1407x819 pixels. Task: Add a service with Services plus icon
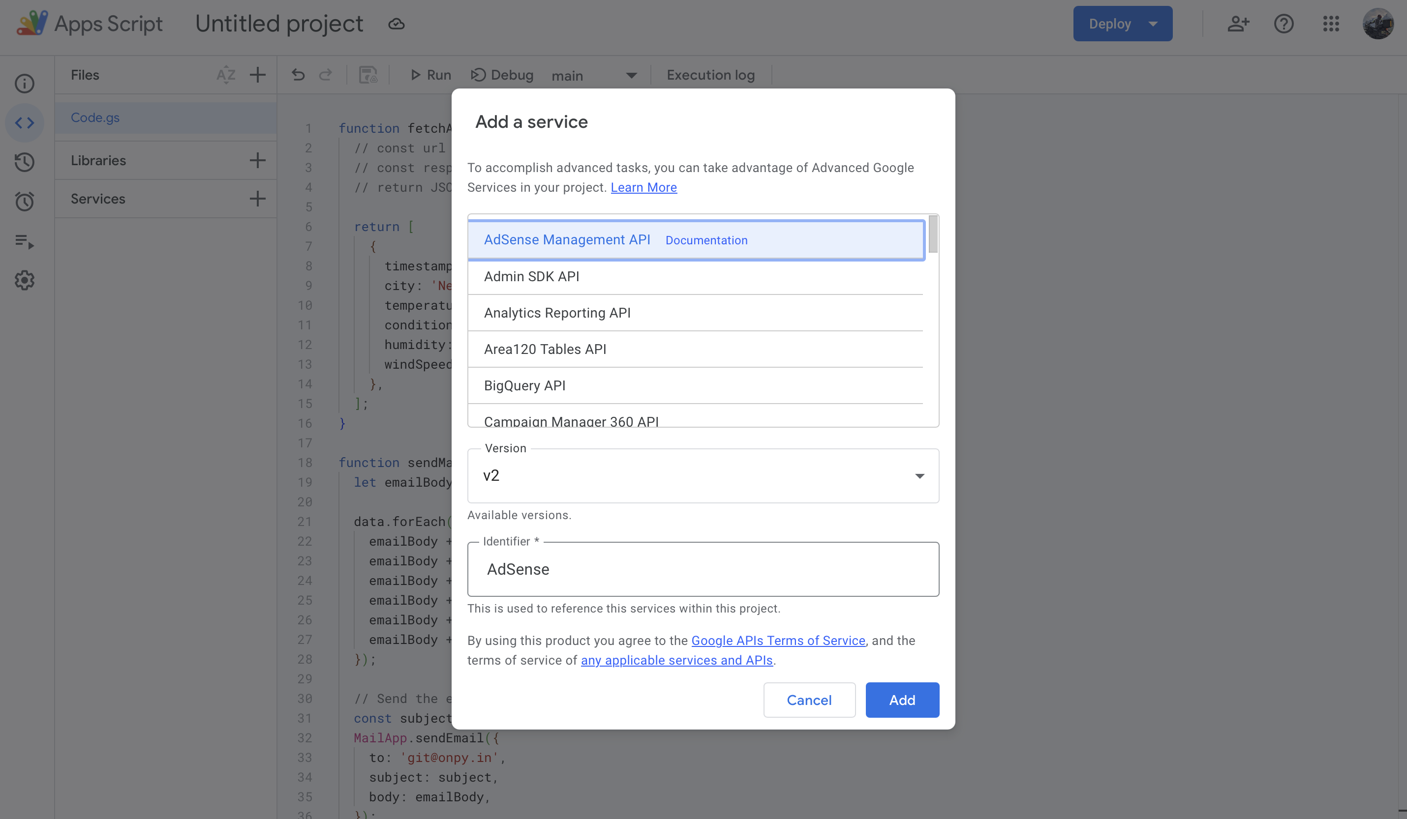coord(257,199)
